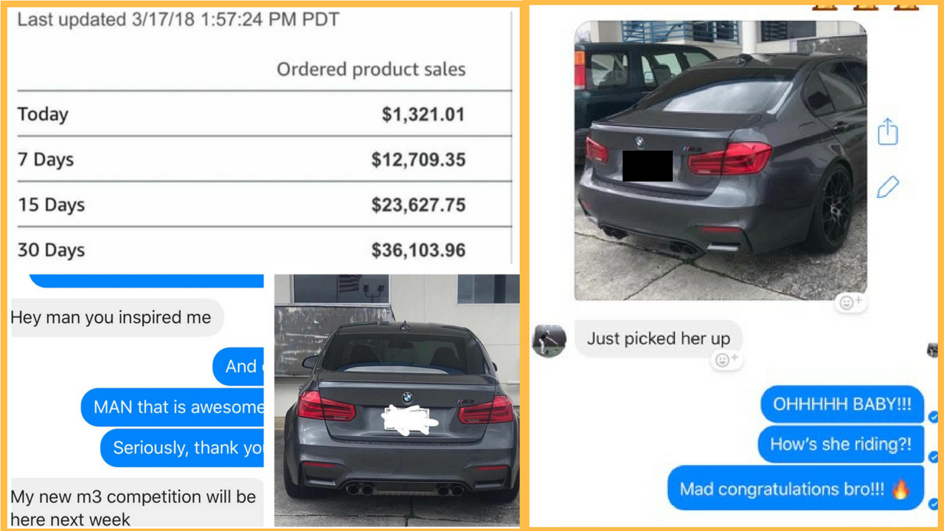Viewport: 944px width, 531px height.
Task: Click the "Ordered product sales" column header
Action: point(371,70)
